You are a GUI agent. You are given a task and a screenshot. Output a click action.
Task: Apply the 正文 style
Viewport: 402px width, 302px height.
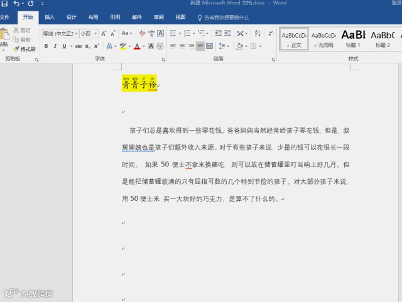(x=294, y=40)
